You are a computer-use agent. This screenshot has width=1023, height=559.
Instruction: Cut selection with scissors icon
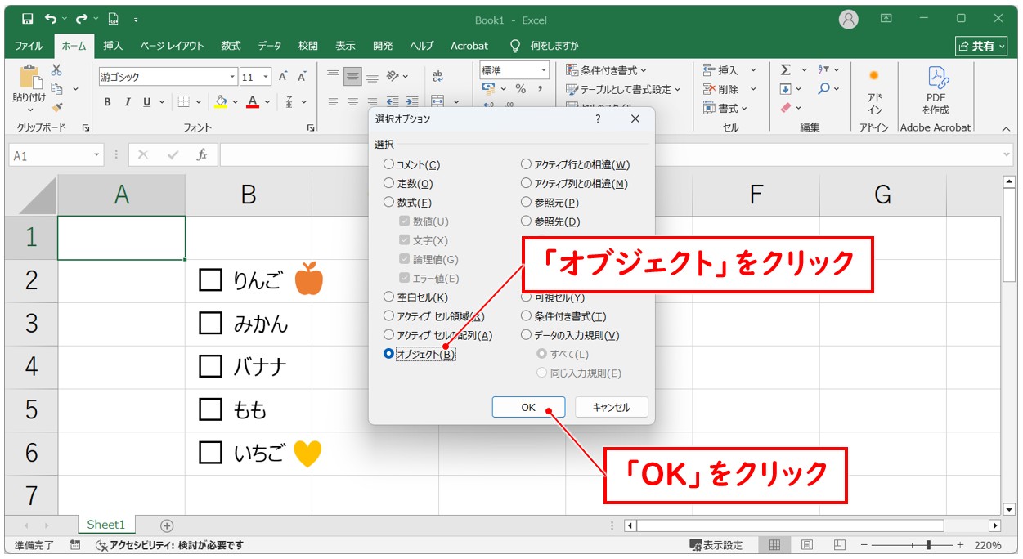coord(56,70)
